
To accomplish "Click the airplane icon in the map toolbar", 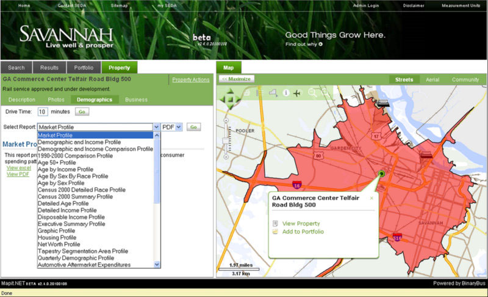I will point(298,93).
